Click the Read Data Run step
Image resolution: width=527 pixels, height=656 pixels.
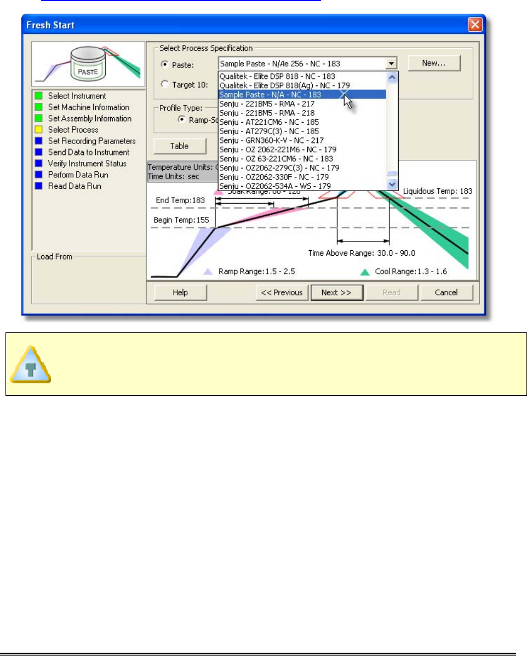coord(75,186)
